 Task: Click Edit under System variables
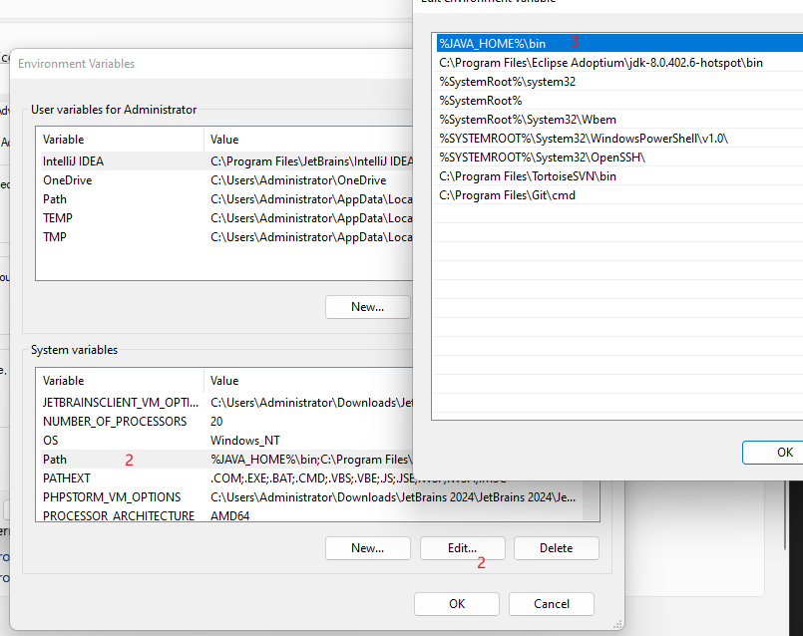pyautogui.click(x=463, y=548)
